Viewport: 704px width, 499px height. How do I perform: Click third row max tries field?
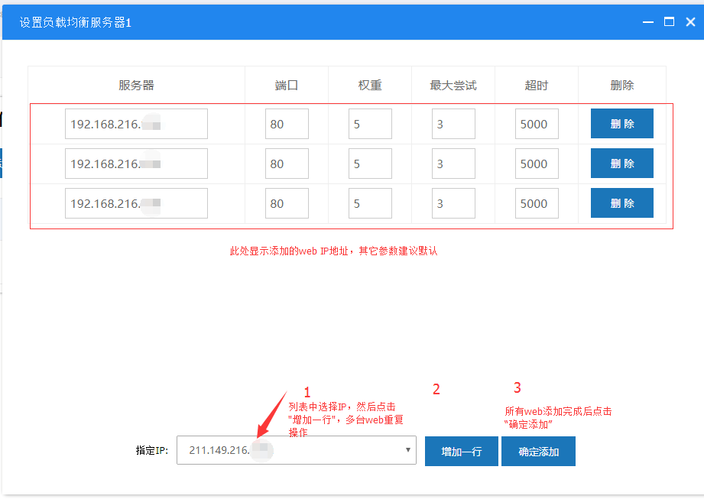coord(453,203)
